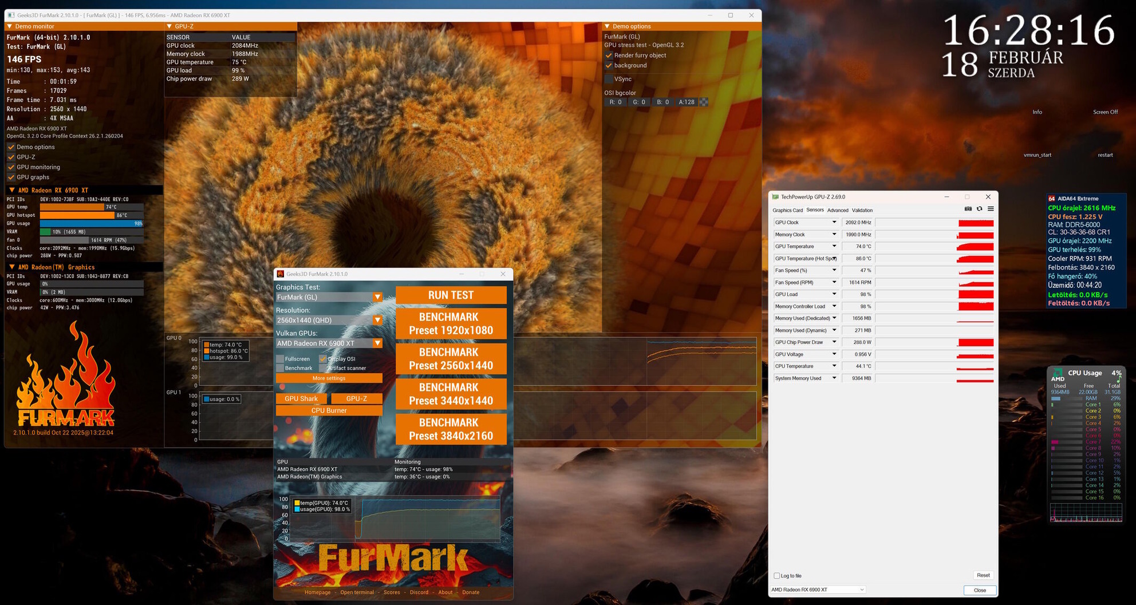Click the Reset button in GPU-Z
1136x605 pixels.
pos(983,575)
